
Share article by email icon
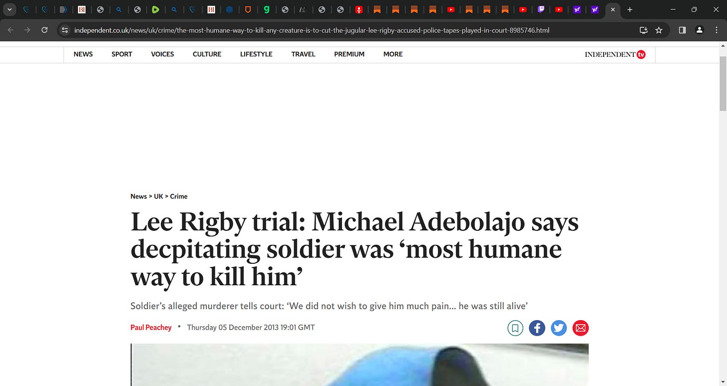[581, 328]
